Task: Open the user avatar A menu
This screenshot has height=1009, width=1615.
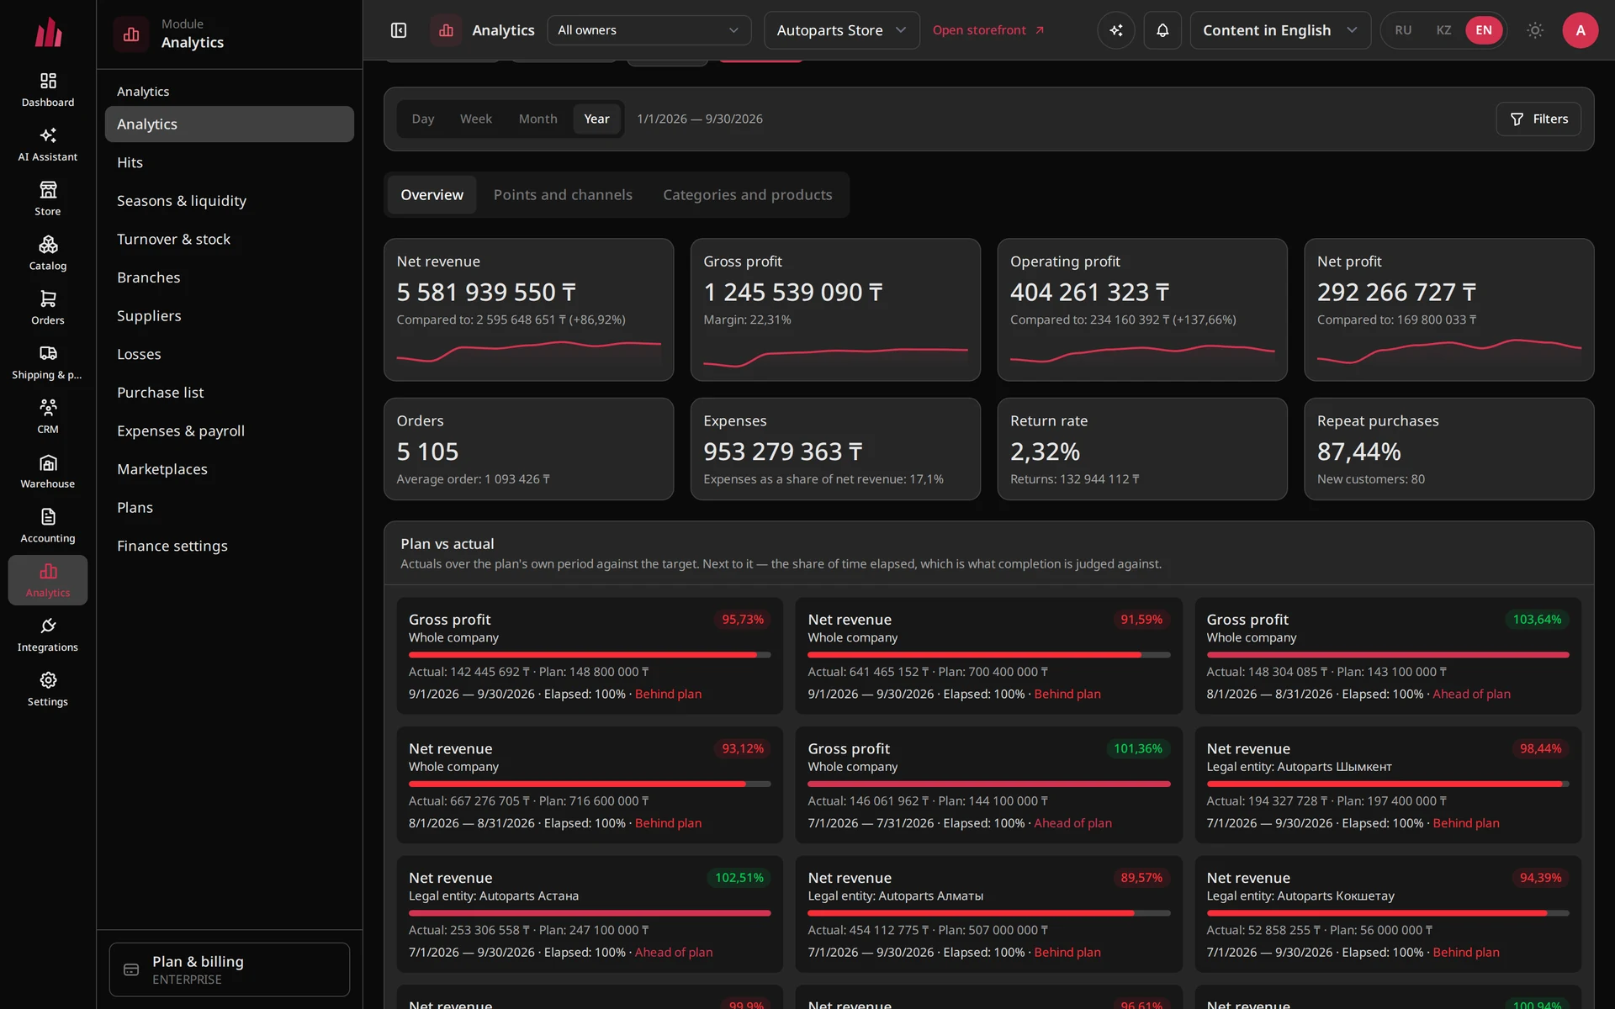Action: click(x=1581, y=30)
